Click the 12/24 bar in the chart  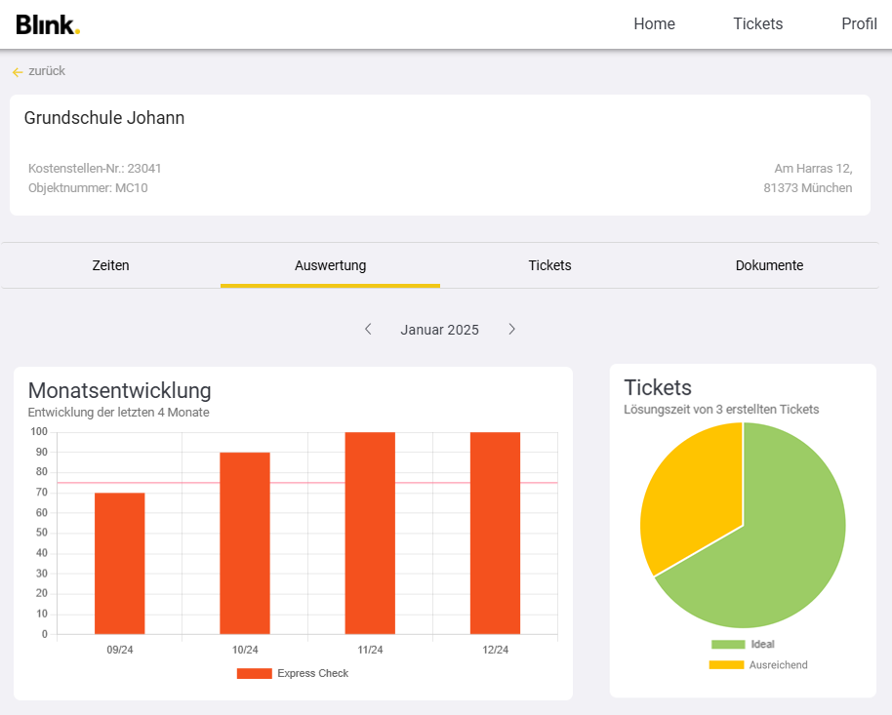click(495, 534)
